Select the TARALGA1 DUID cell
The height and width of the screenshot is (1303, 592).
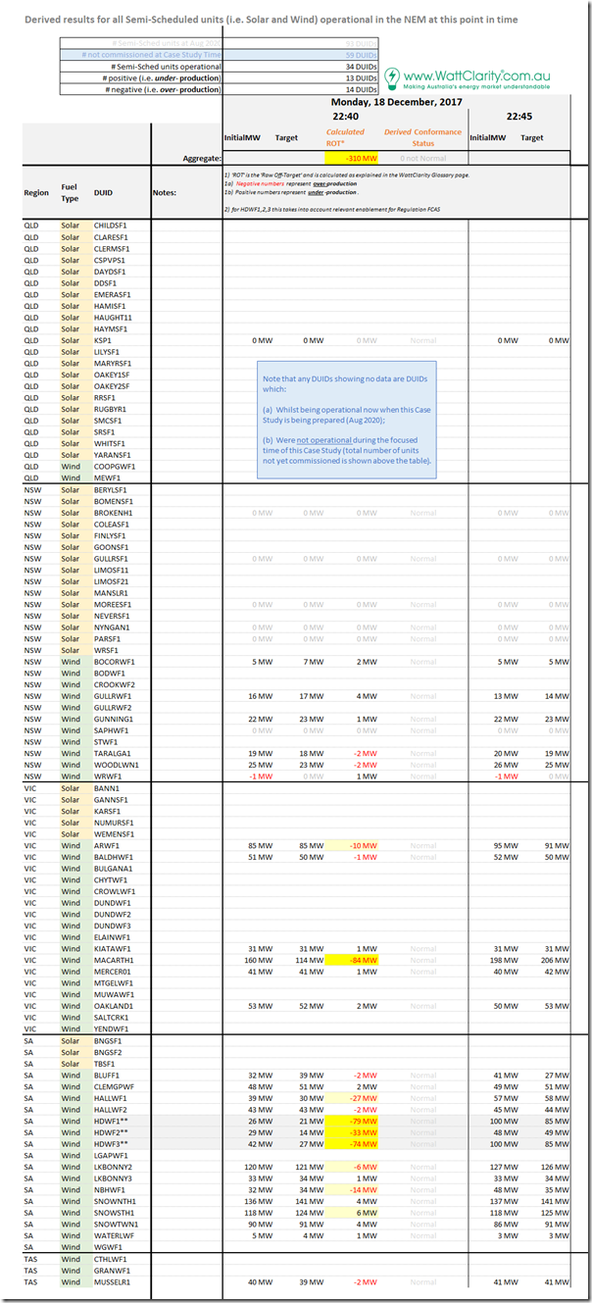[113, 753]
